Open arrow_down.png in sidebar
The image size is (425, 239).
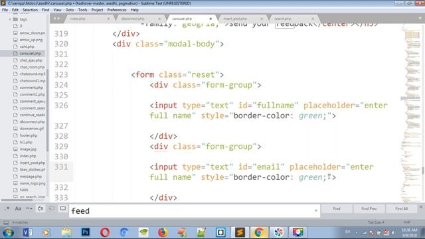(33, 33)
